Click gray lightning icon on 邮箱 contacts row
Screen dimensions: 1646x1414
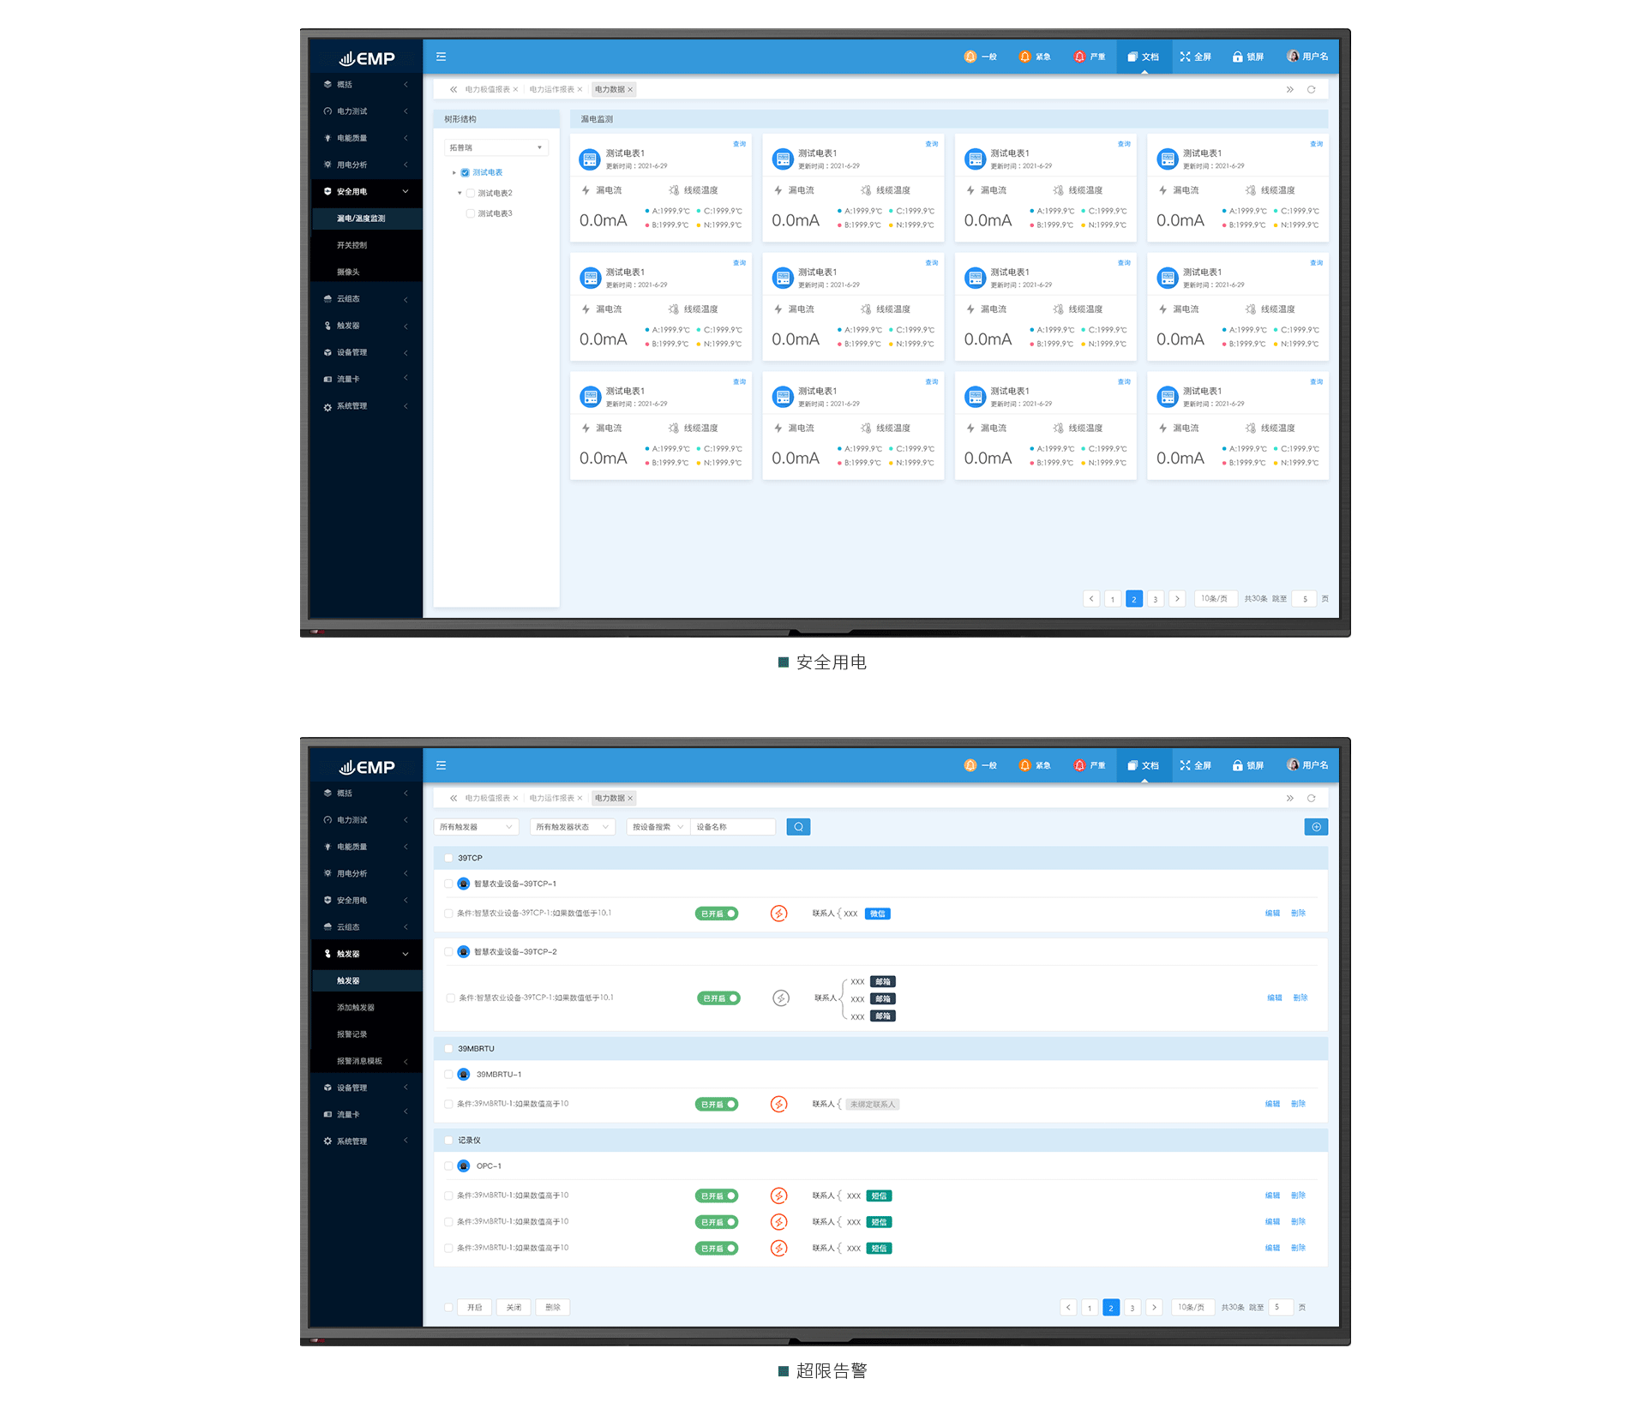[781, 998]
